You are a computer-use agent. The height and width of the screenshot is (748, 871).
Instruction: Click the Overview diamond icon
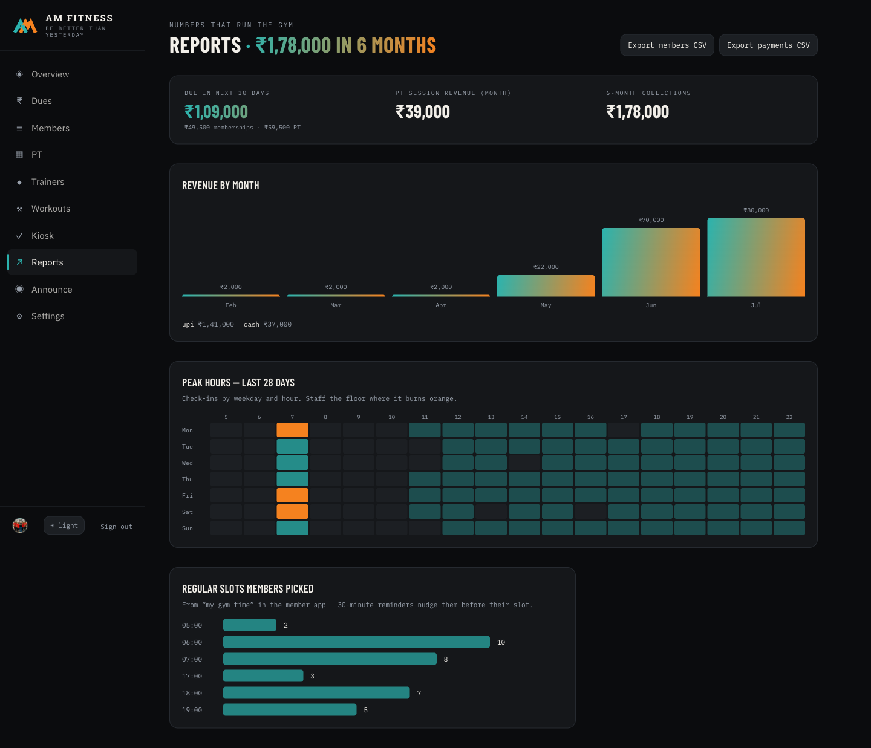tap(19, 74)
